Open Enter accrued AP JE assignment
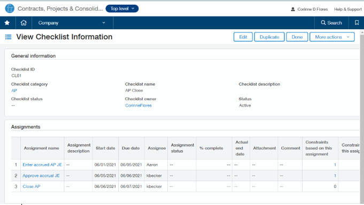 pyautogui.click(x=42, y=165)
